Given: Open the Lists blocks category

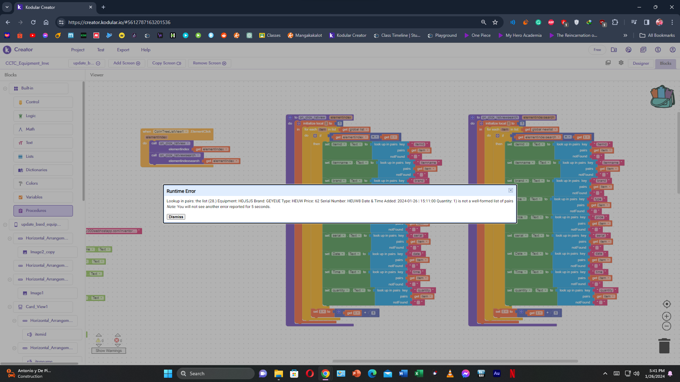Looking at the screenshot, I should pos(29,156).
